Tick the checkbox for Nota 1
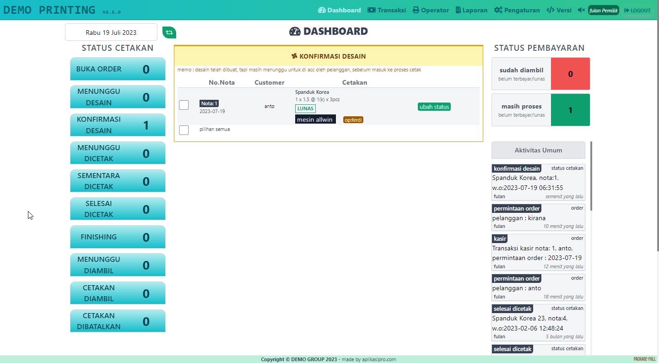 [x=184, y=105]
